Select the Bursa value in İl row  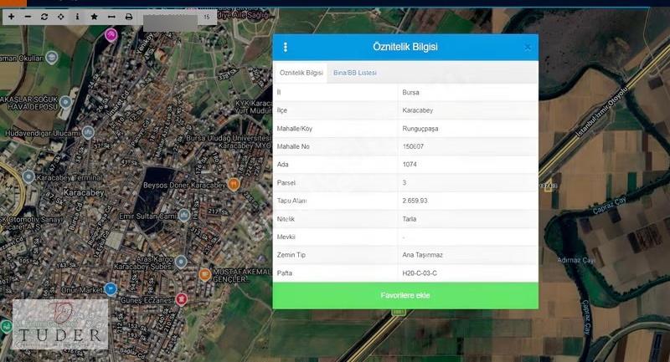(410, 92)
